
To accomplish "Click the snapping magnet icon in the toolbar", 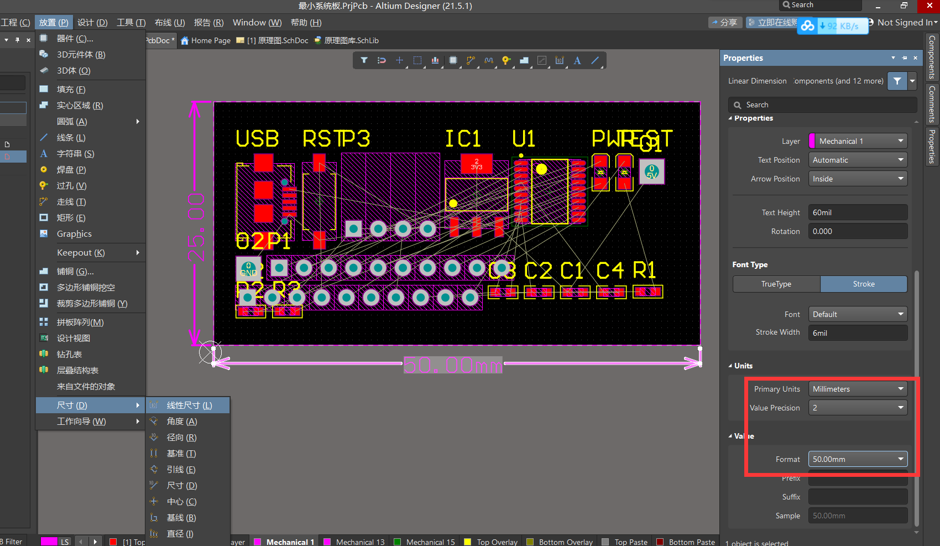I will pos(382,60).
